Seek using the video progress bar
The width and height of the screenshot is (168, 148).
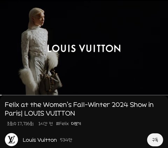(x=84, y=95)
